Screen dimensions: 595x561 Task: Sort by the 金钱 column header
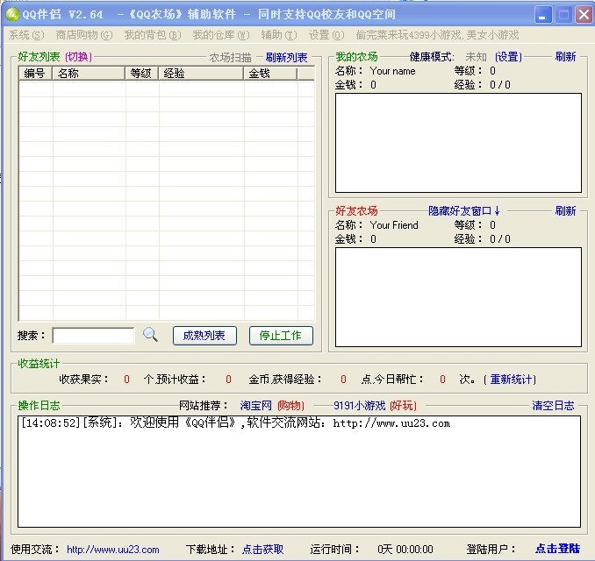tap(269, 73)
